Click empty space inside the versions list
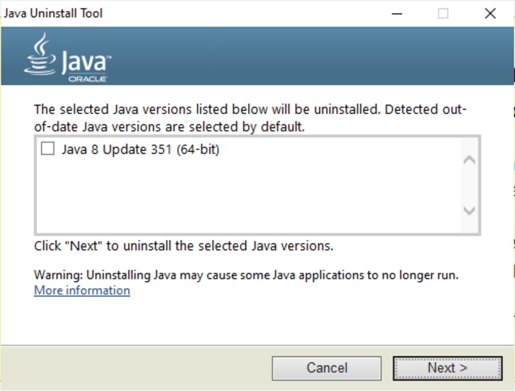Viewport: 515px width, 391px height. pos(247,195)
